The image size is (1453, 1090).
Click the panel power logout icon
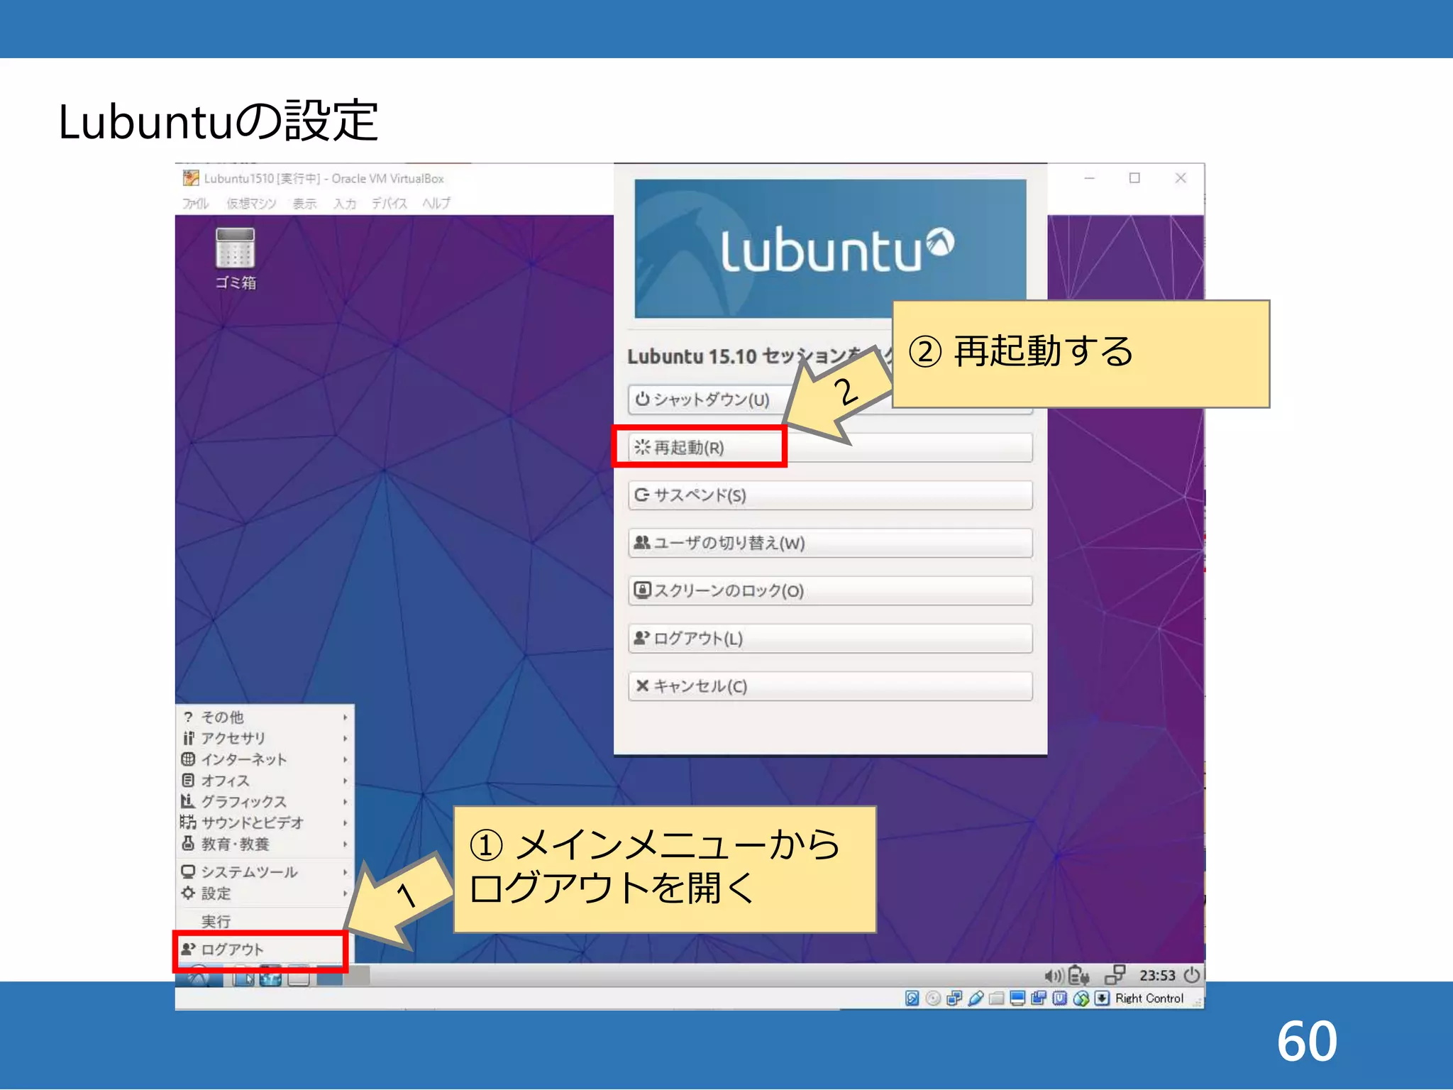click(x=1192, y=975)
